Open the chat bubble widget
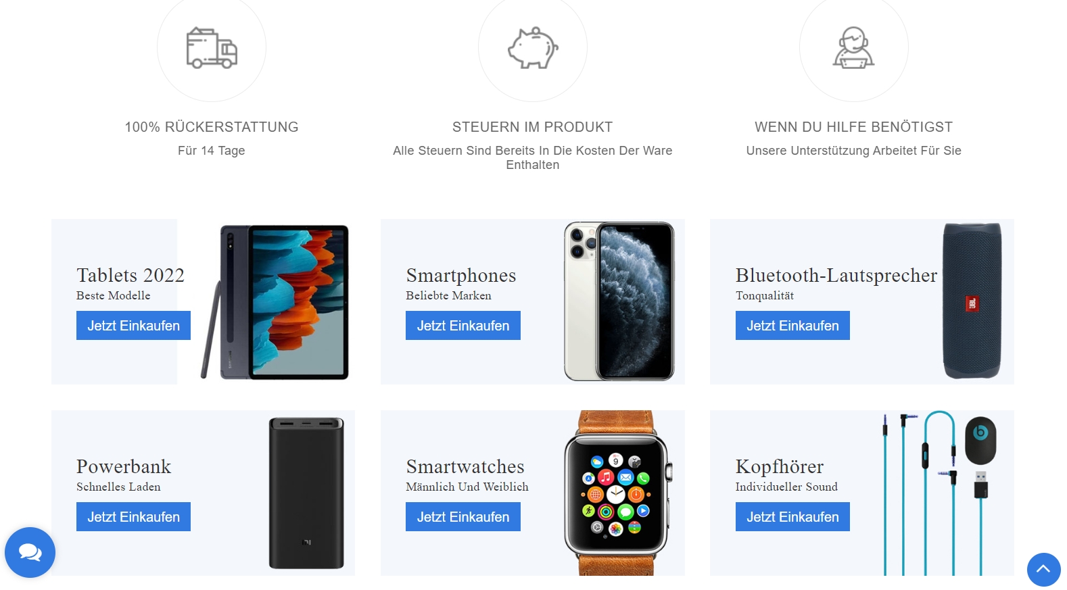Screen dimensions: 1067x590 point(30,552)
